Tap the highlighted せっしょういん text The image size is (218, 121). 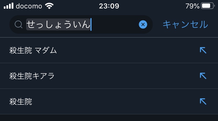[x=58, y=24]
